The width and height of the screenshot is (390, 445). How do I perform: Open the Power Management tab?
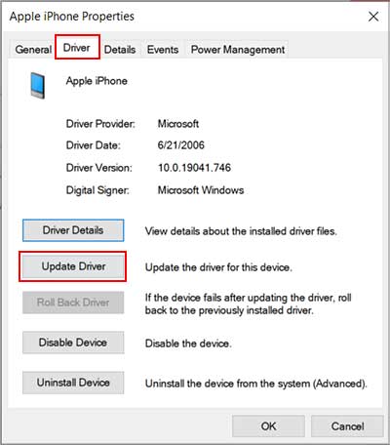(238, 50)
